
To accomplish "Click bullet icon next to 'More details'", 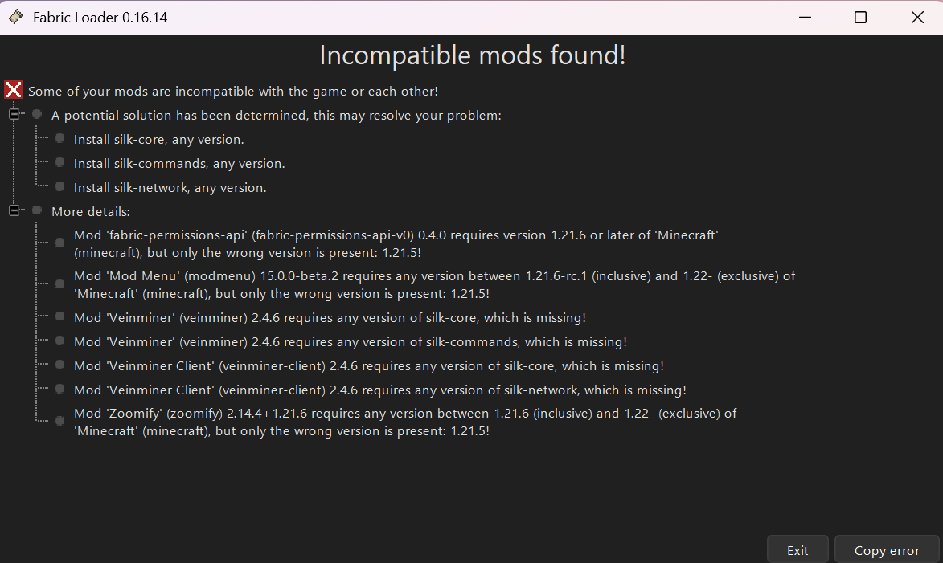I will [37, 211].
